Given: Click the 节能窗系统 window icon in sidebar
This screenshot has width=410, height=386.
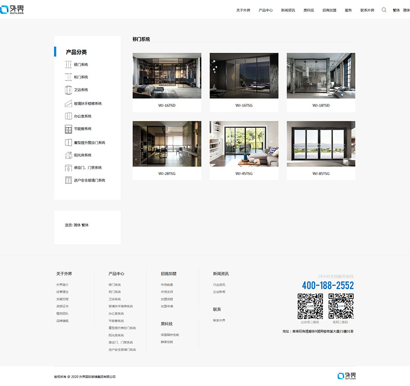Looking at the screenshot, I should (x=68, y=129).
